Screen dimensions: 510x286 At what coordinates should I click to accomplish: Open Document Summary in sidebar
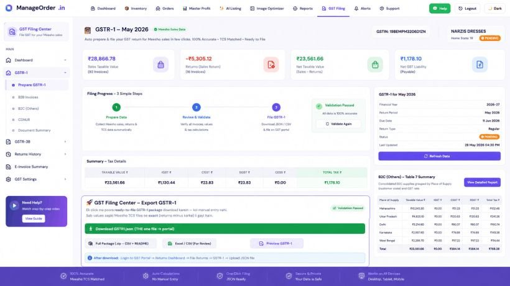34,130
